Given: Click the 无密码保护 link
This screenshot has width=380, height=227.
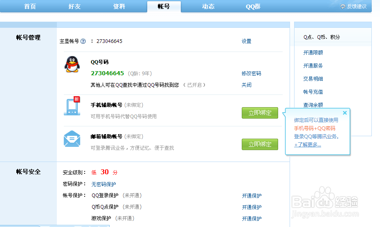Looking at the screenshot, I should 103,184.
